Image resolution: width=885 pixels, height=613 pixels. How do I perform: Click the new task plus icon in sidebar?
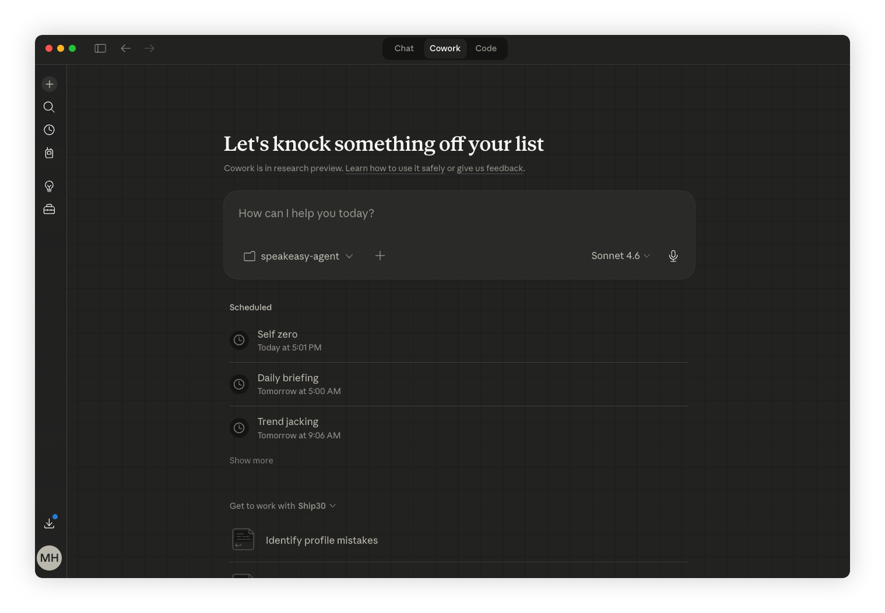pyautogui.click(x=50, y=84)
